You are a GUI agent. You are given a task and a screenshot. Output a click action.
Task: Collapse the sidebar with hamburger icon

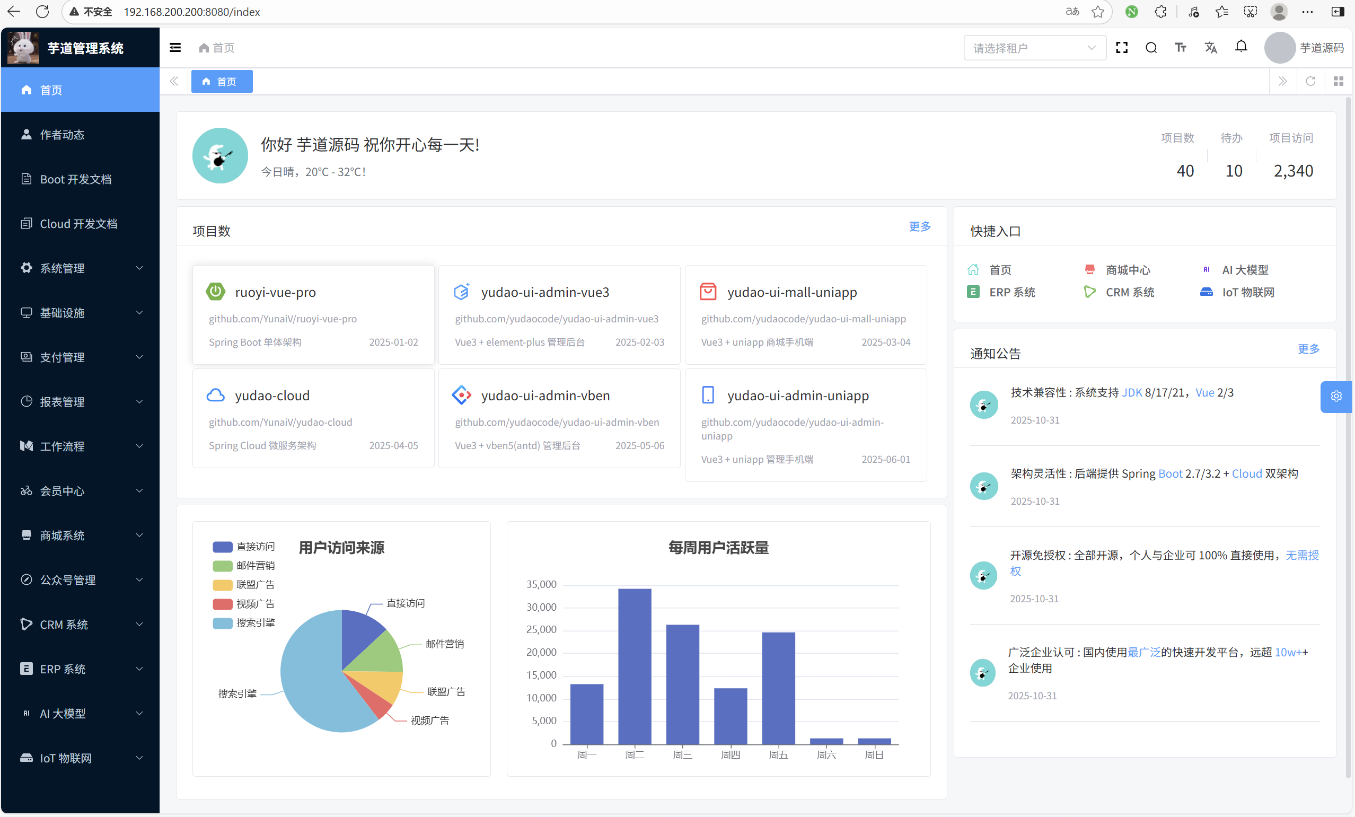[x=175, y=48]
